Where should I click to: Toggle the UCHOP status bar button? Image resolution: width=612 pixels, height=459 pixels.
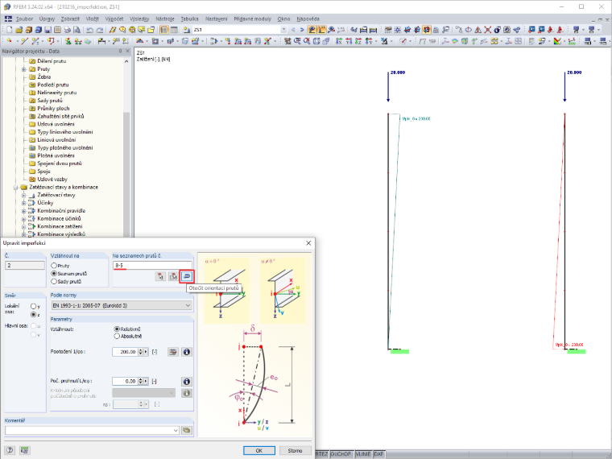(341, 454)
